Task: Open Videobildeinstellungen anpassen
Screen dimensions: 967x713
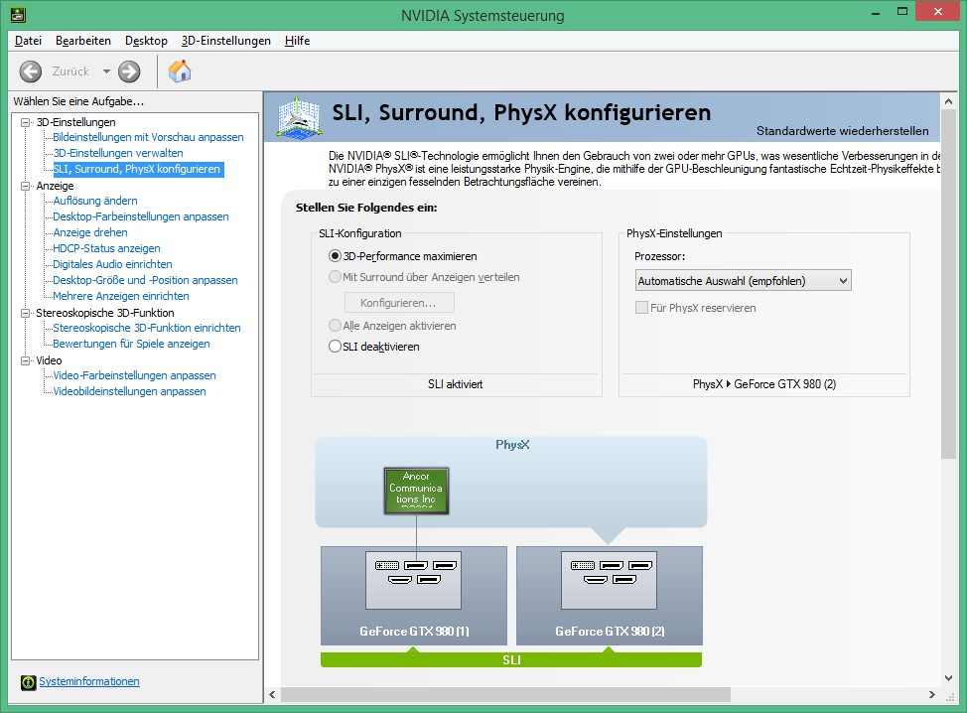Action: click(x=129, y=391)
